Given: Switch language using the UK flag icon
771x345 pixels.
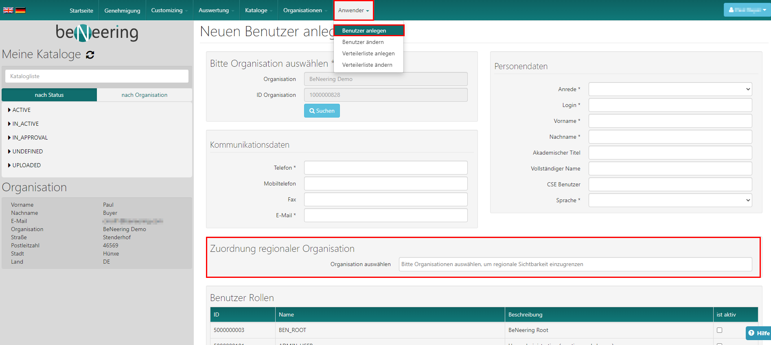Looking at the screenshot, I should click(x=8, y=10).
